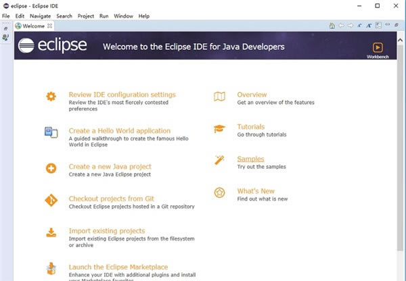Reduce the font size with the small A icon
The image size is (406, 281).
click(x=360, y=26)
